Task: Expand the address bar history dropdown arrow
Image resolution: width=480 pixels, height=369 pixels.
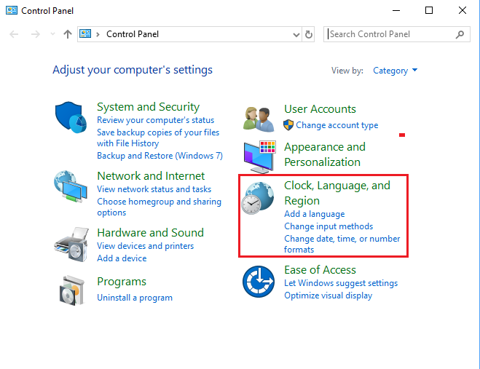Action: click(x=296, y=34)
